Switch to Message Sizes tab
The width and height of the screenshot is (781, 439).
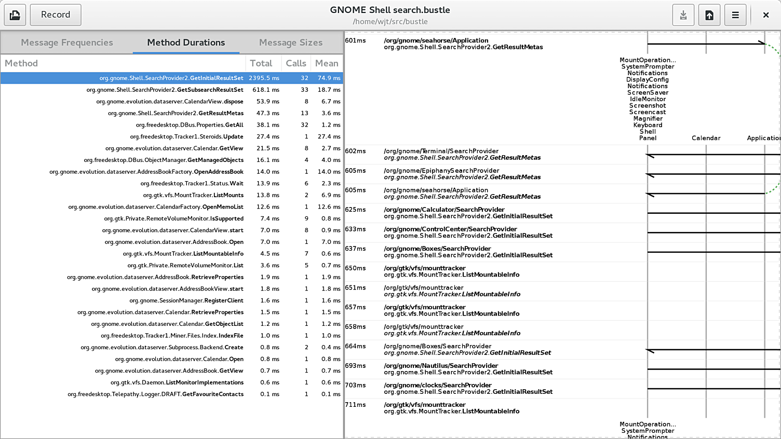coord(290,43)
